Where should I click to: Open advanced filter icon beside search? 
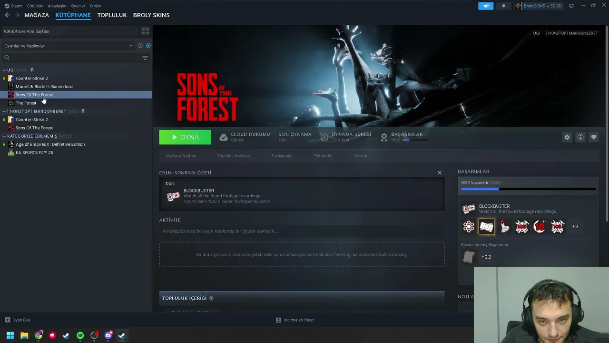click(x=145, y=58)
